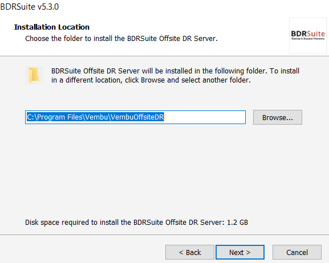The height and width of the screenshot is (263, 329).
Task: Click the Installation Location heading
Action: point(52,27)
